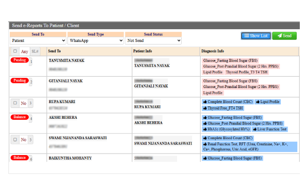Viewport: 308px width, 195px height.
Task: Click the Show List button
Action: pos(256,36)
